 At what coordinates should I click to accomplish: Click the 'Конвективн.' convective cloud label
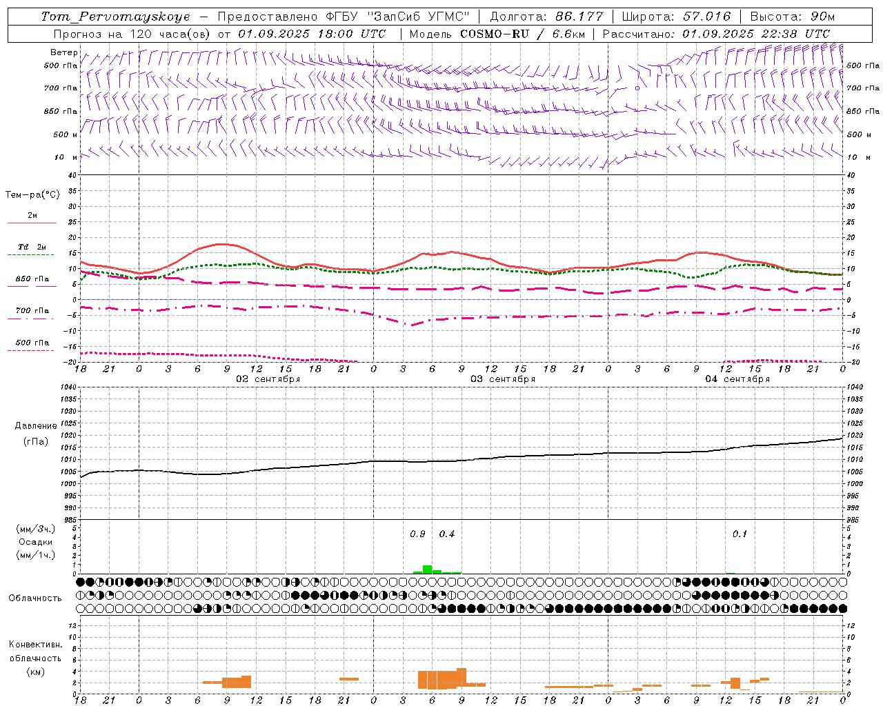pyautogui.click(x=35, y=645)
